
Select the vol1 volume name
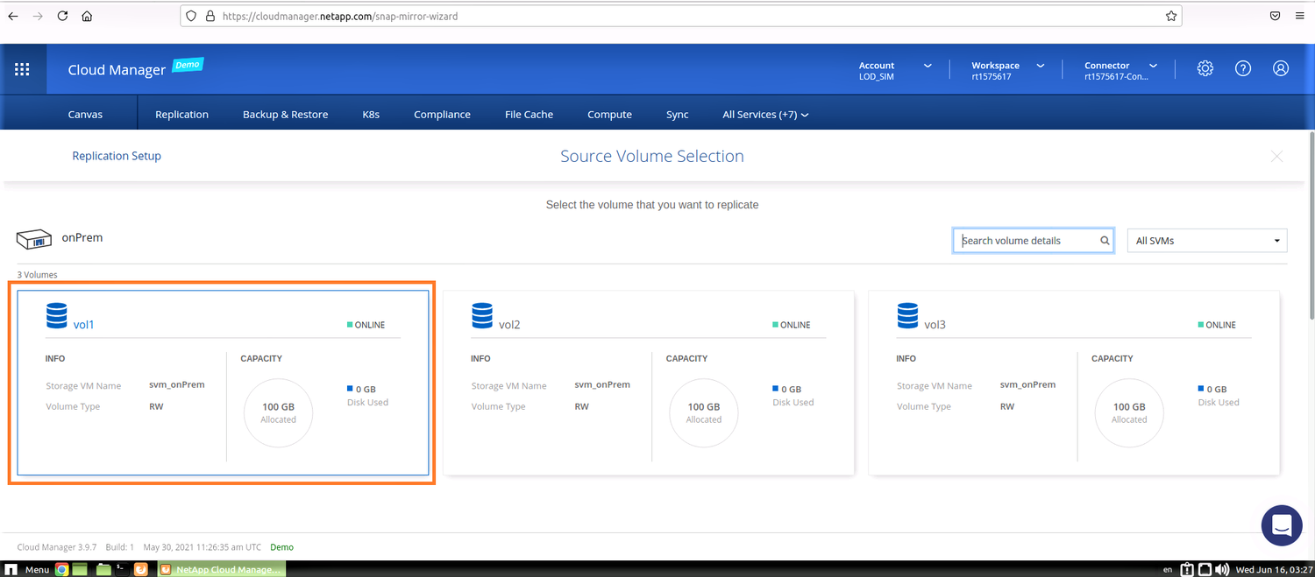[x=83, y=325]
